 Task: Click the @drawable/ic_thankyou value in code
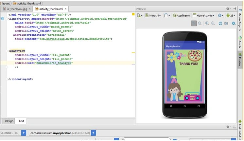coord(54,63)
